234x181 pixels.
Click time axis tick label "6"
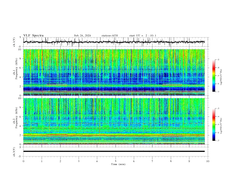[134, 161]
